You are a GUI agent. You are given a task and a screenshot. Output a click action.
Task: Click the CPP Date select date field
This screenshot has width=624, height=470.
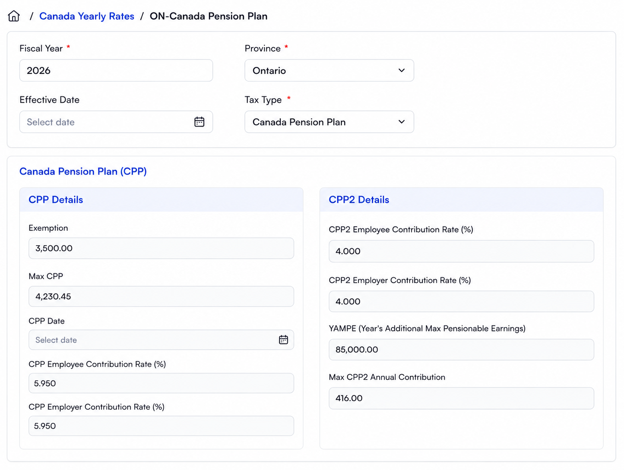click(161, 340)
